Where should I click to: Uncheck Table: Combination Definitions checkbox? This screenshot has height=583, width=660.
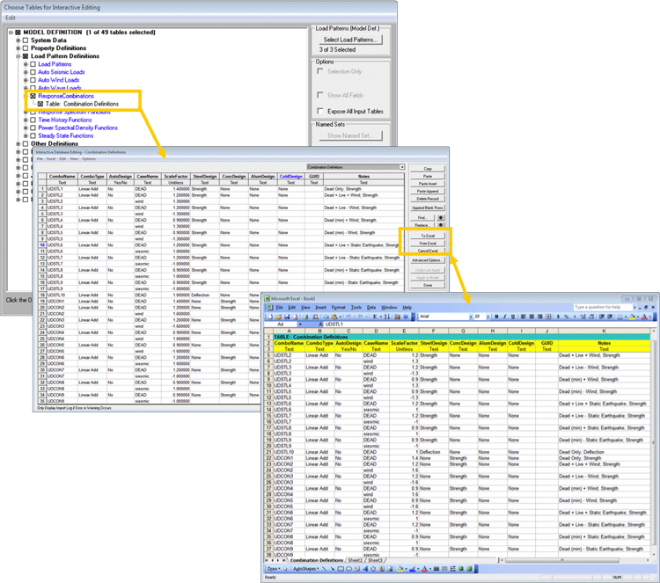point(40,104)
